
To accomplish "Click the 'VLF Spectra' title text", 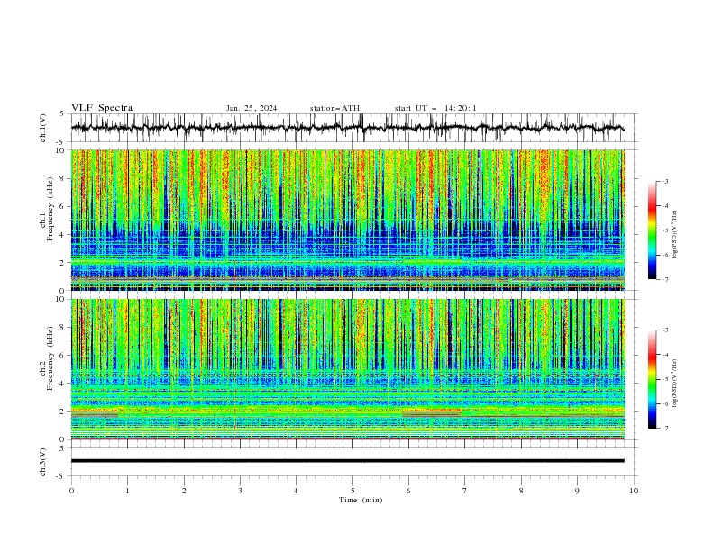I will [x=102, y=108].
